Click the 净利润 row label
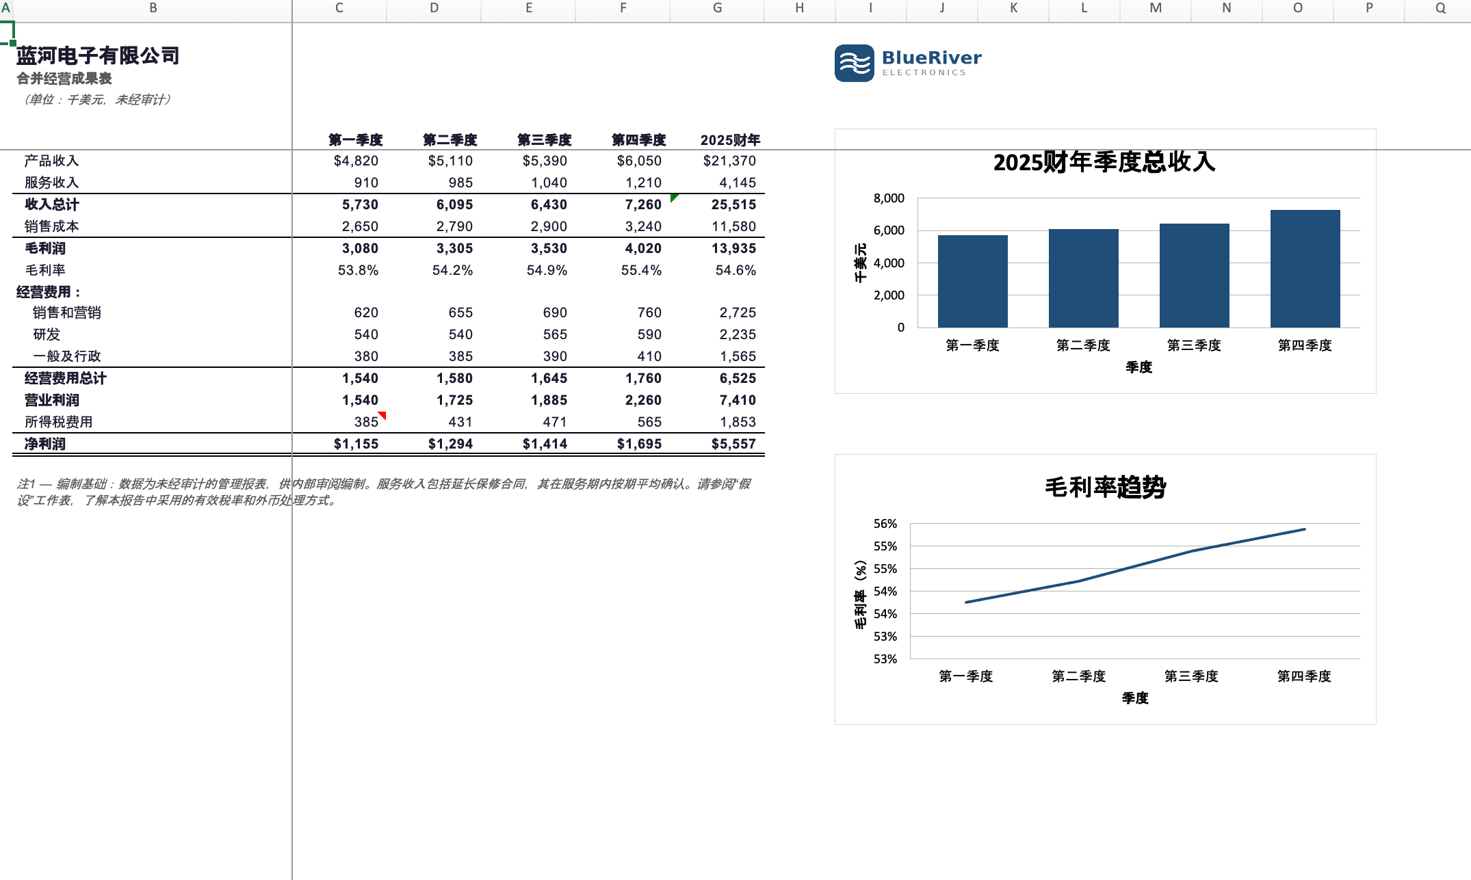The height and width of the screenshot is (880, 1471). click(x=45, y=444)
